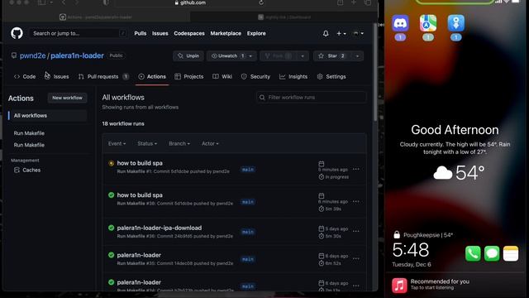Open more options for second how to build spa run
The image size is (529, 298).
click(x=356, y=201)
